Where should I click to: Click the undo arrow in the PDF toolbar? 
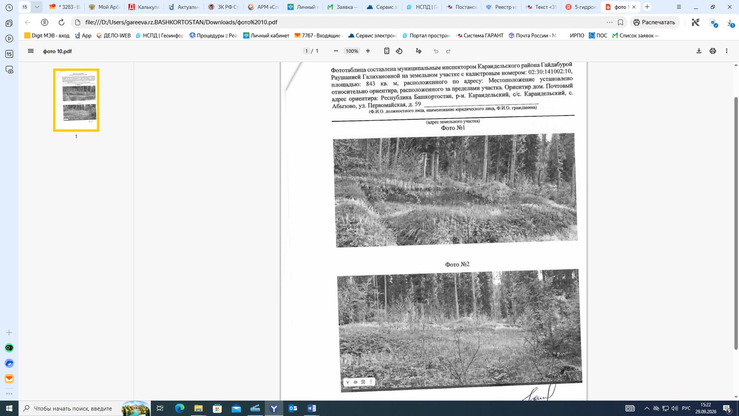tap(436, 51)
